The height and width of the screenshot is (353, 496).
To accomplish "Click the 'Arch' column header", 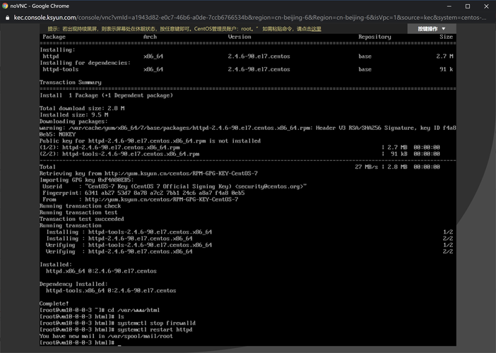I will click(x=150, y=37).
